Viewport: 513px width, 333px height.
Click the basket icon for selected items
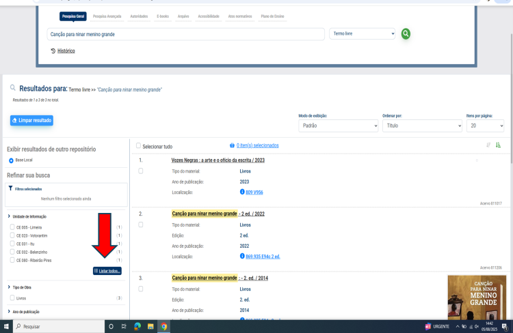click(232, 145)
